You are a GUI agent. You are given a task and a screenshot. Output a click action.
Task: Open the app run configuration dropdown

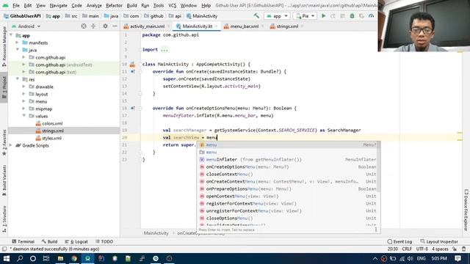(278, 16)
